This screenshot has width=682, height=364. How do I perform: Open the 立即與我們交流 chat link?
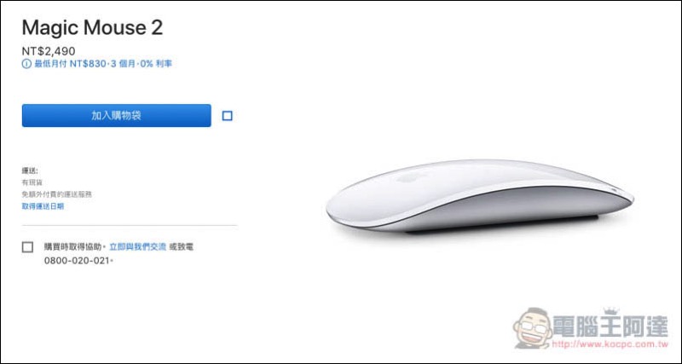tap(137, 246)
